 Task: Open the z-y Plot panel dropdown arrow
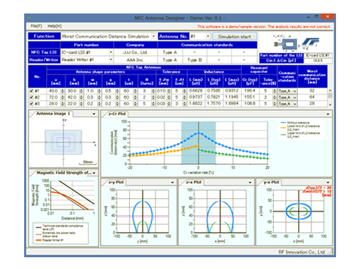coord(172,183)
